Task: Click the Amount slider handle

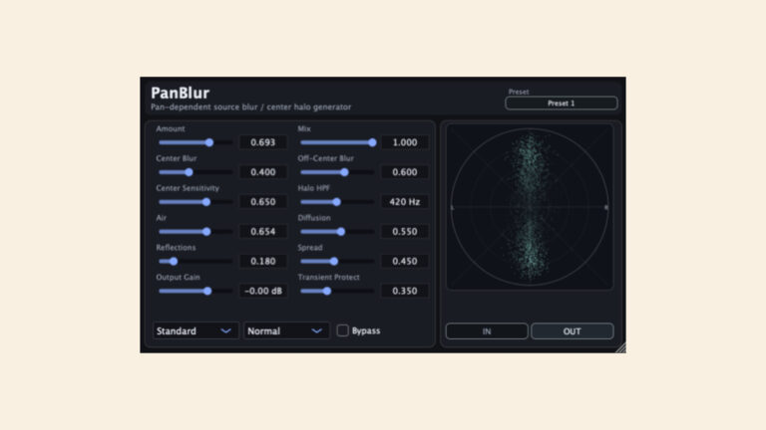Action: click(209, 142)
